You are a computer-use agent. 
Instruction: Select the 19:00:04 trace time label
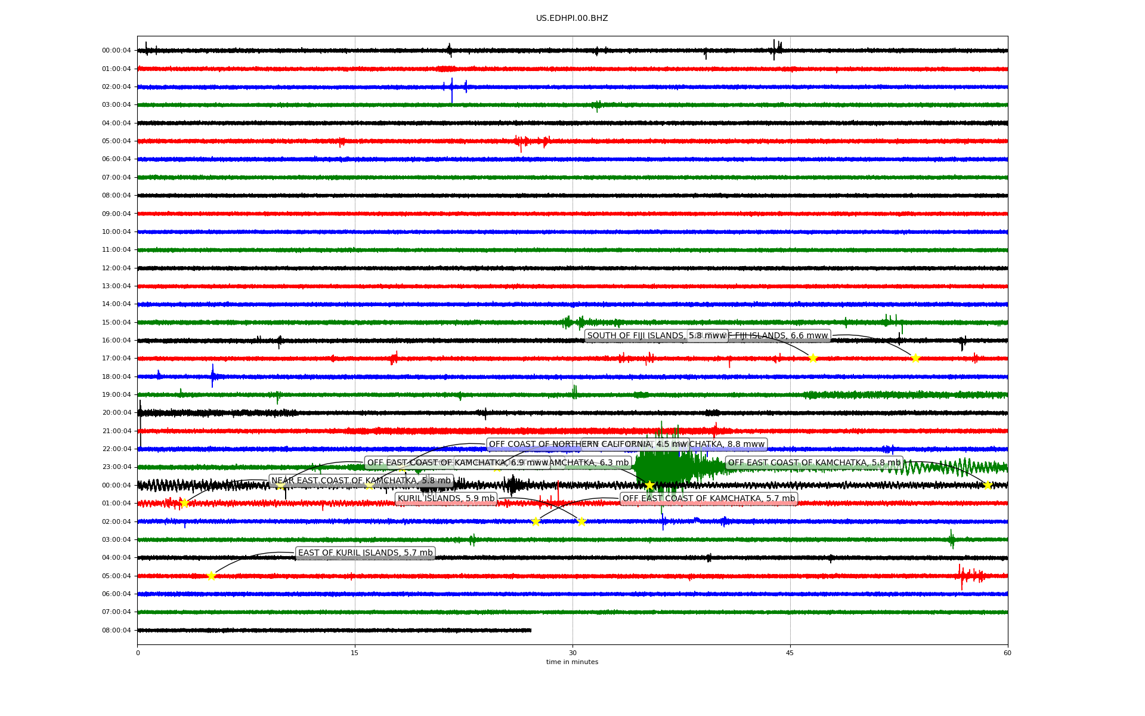[x=116, y=394]
